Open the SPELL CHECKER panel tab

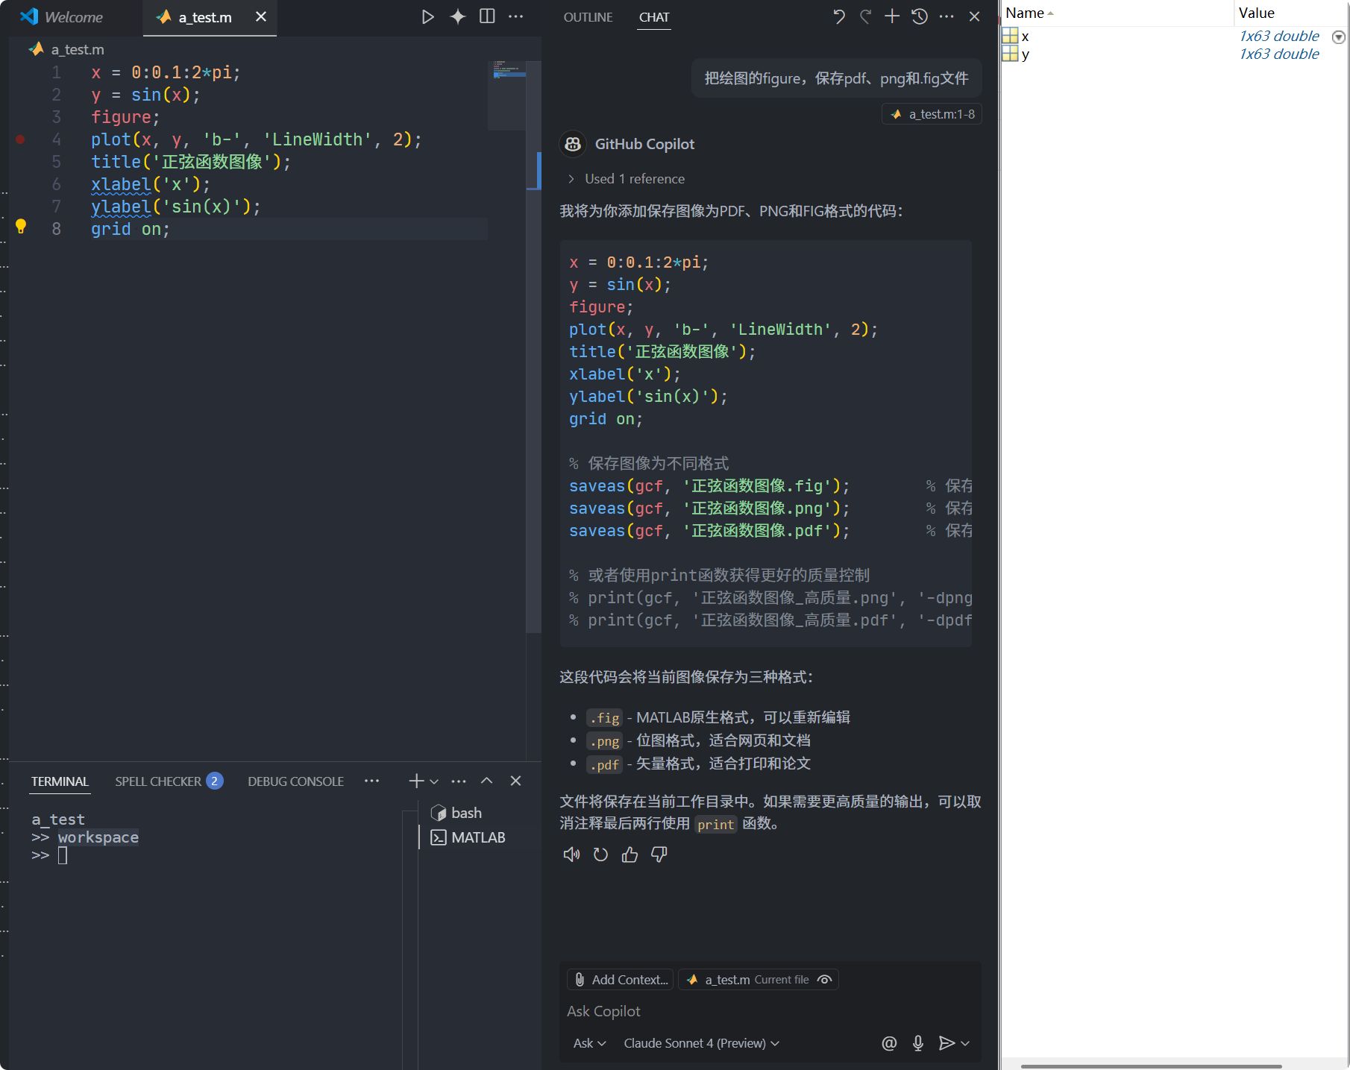(158, 781)
